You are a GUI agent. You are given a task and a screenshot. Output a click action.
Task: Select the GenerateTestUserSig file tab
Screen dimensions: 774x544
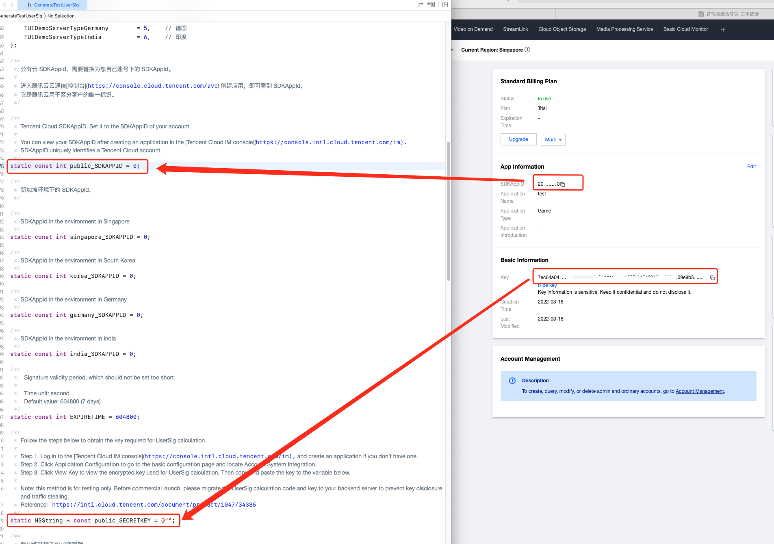pos(53,5)
